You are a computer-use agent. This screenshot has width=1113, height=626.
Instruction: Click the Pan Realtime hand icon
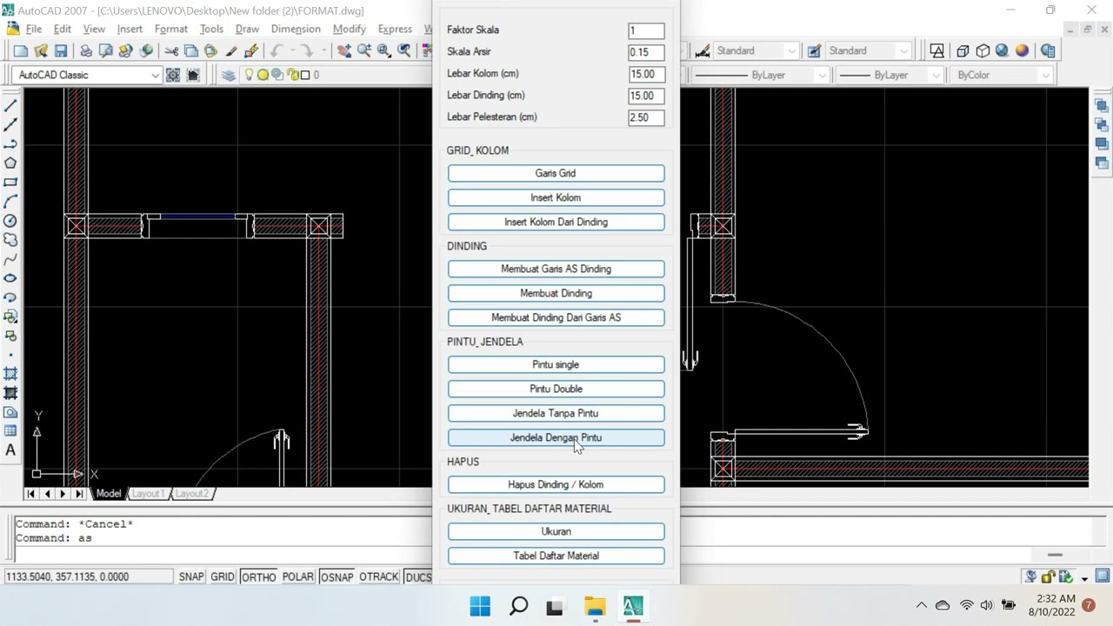[344, 51]
